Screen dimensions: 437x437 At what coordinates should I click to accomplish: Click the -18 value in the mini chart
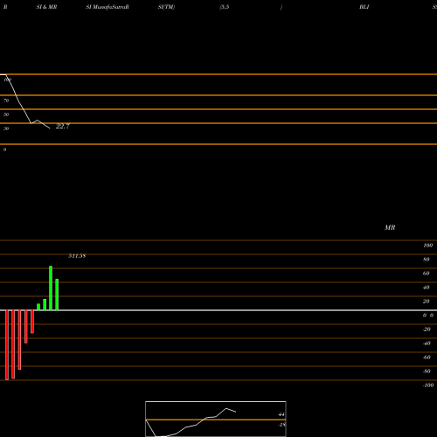pyautogui.click(x=281, y=425)
